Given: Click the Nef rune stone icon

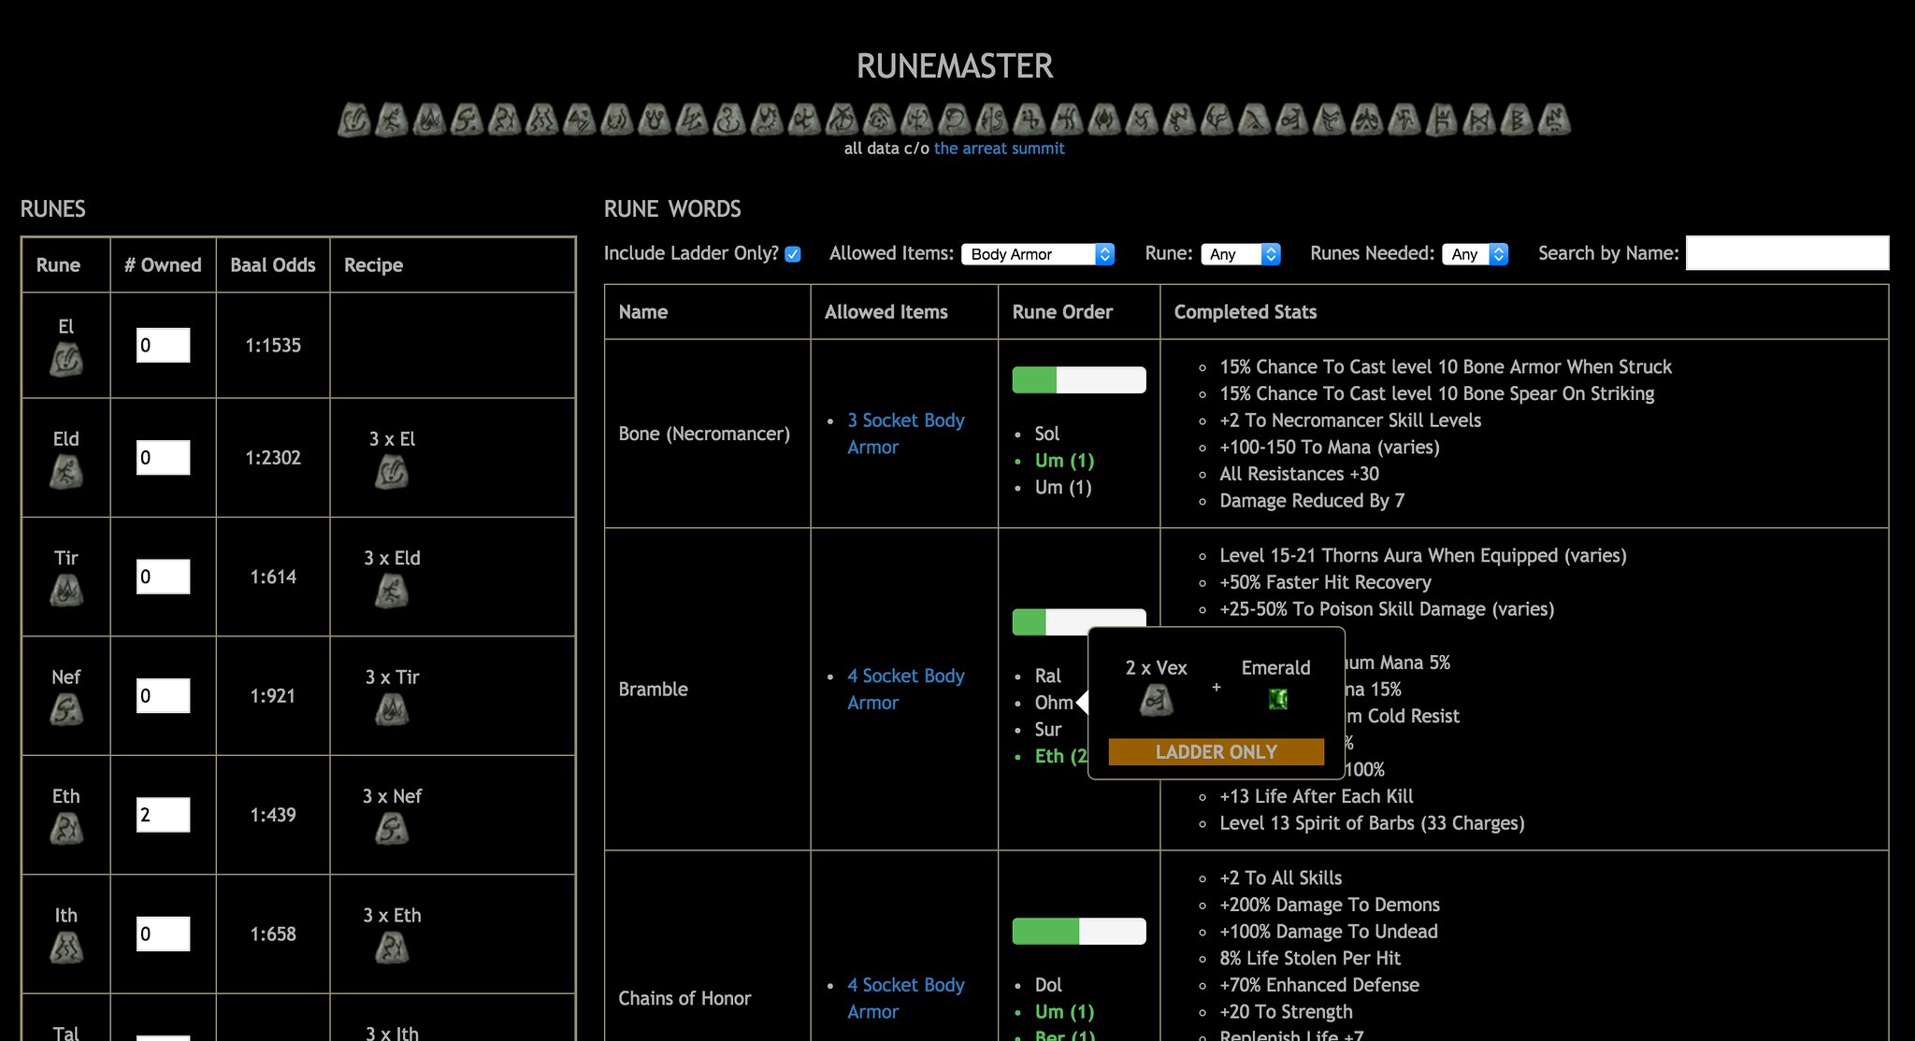Looking at the screenshot, I should 65,710.
